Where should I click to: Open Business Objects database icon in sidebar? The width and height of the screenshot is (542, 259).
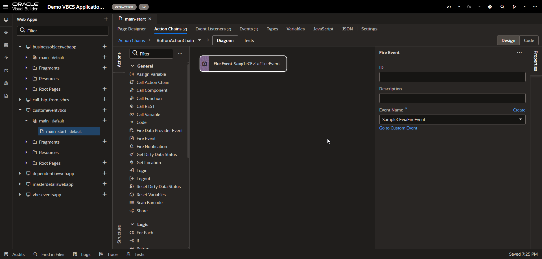[6, 45]
